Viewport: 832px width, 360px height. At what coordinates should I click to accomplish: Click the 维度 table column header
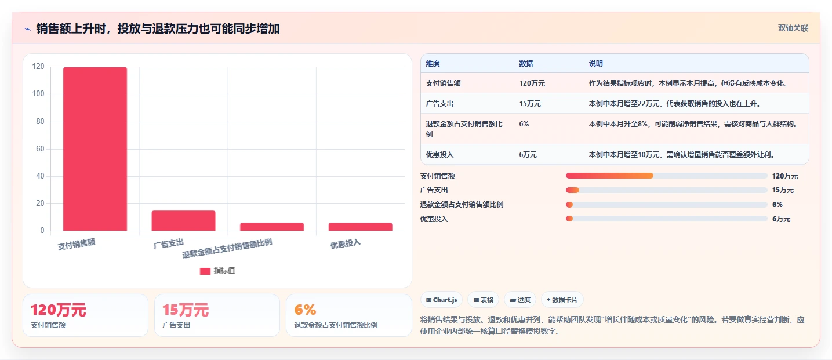pos(433,63)
